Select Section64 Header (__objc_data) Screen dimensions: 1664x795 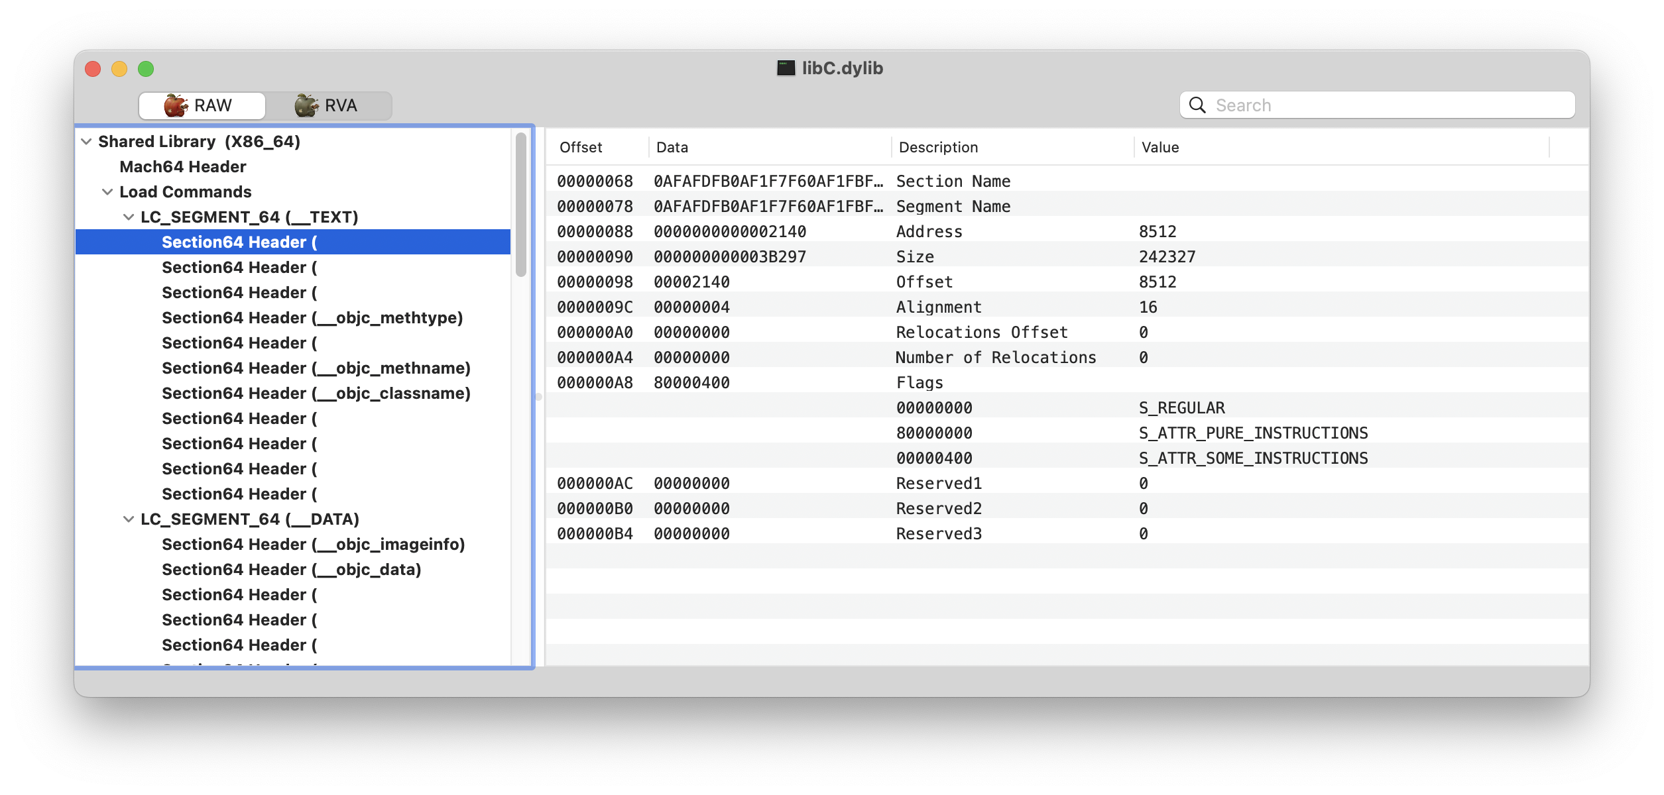point(293,569)
